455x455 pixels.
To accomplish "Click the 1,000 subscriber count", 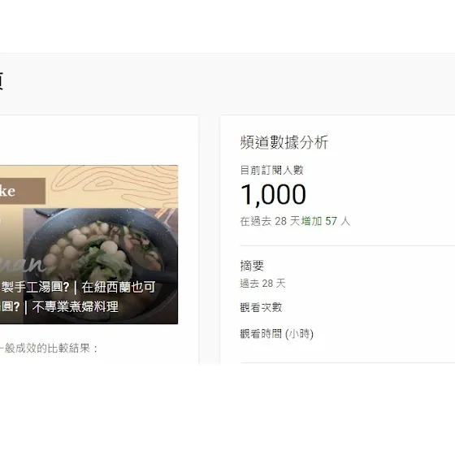I will point(273,194).
